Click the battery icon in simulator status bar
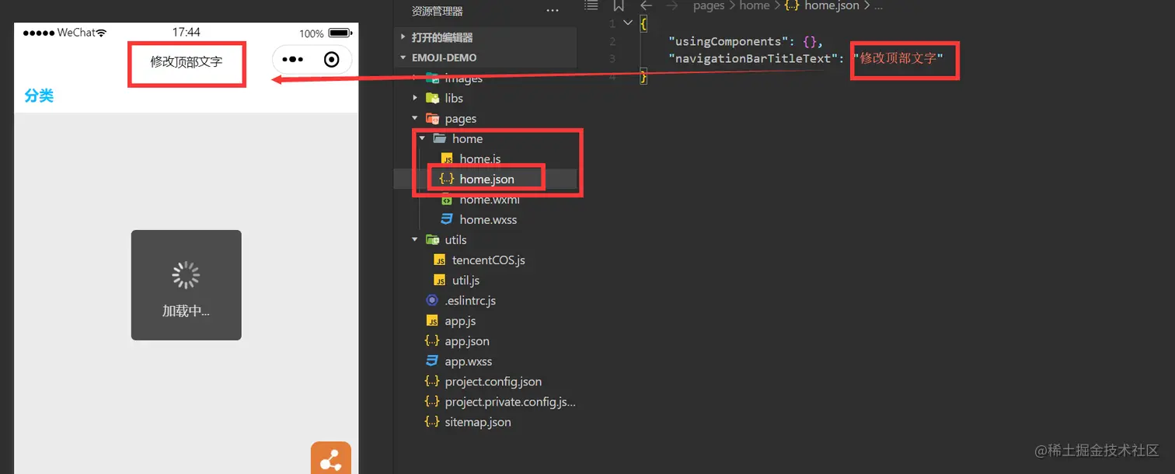1175x474 pixels. coord(340,33)
